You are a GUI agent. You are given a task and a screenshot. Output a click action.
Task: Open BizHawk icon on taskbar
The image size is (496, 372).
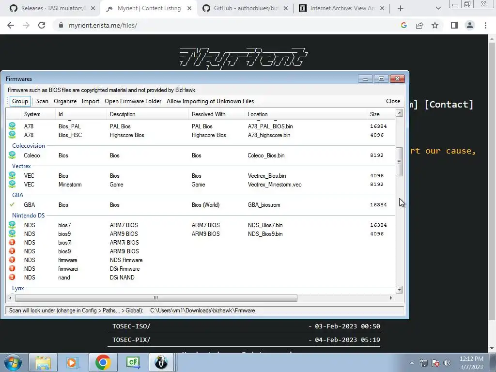pyautogui.click(x=161, y=362)
